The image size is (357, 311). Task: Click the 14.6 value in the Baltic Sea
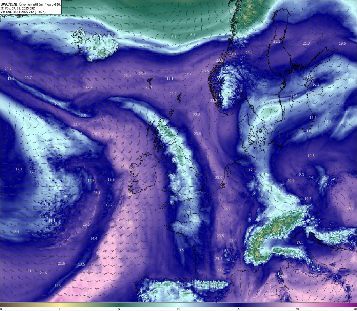pyautogui.click(x=294, y=96)
